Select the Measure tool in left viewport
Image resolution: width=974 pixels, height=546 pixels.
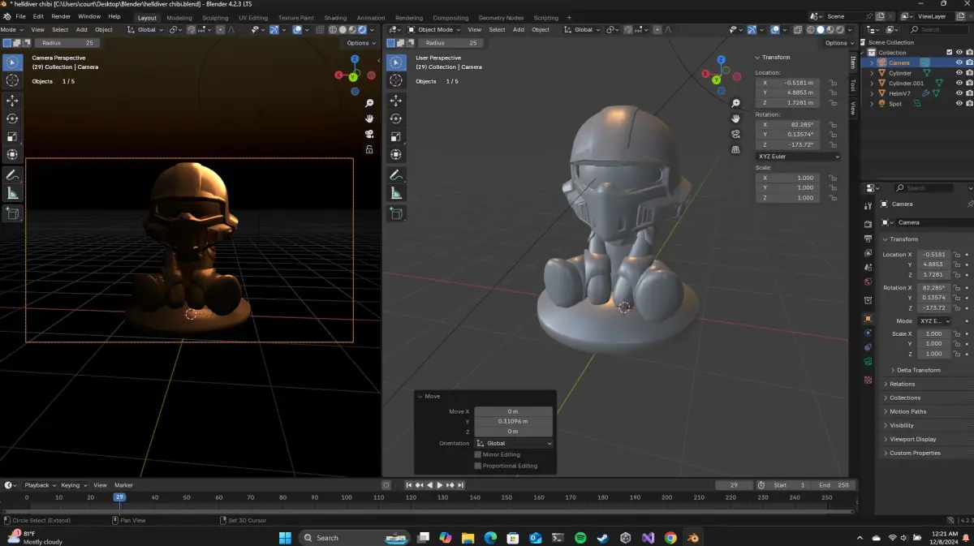(12, 193)
